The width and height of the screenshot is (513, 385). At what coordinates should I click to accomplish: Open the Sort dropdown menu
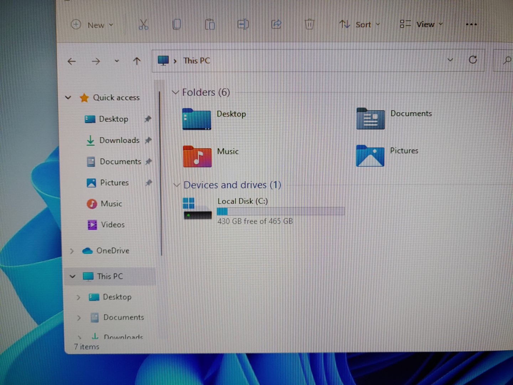point(359,25)
